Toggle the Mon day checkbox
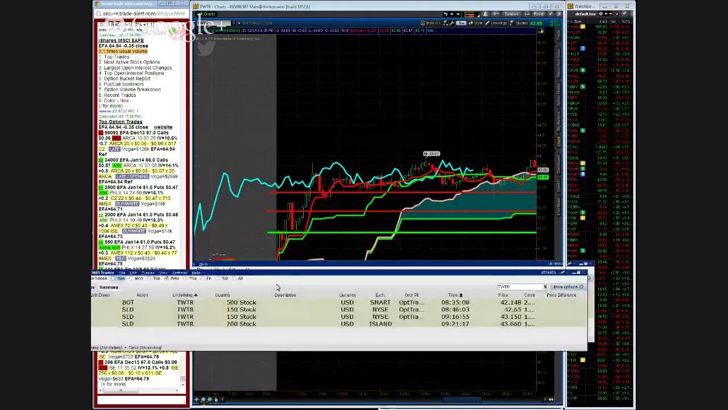The height and width of the screenshot is (410, 728). click(x=131, y=278)
